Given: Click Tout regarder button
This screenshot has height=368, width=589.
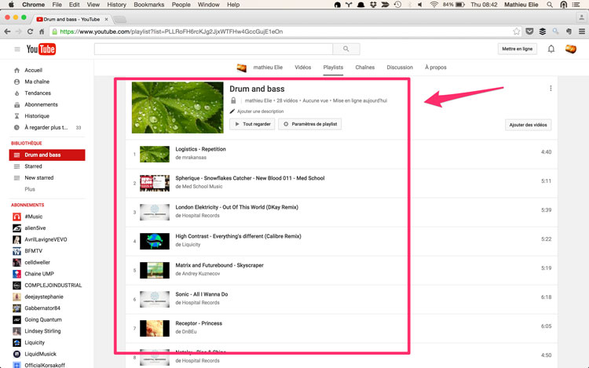Looking at the screenshot, I should click(252, 124).
